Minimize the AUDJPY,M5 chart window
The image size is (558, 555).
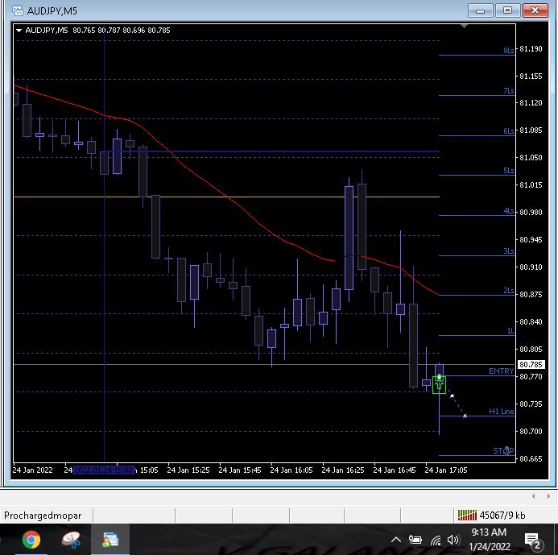[x=481, y=10]
